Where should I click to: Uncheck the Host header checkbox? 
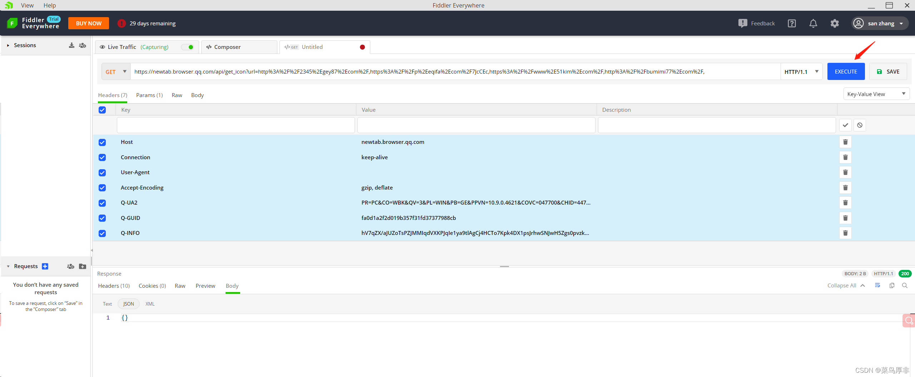tap(102, 142)
